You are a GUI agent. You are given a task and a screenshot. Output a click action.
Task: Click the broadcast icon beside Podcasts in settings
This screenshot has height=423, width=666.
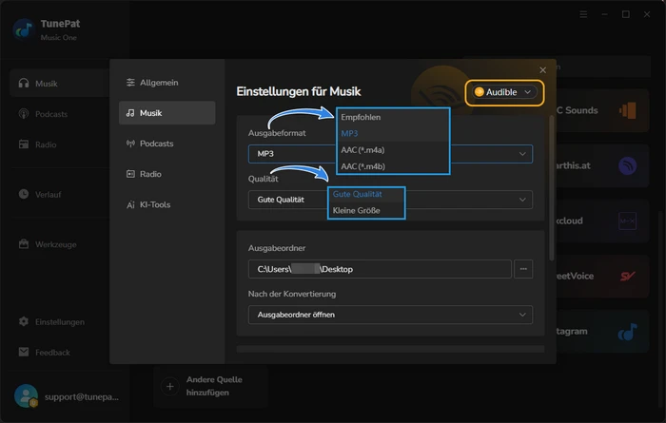click(130, 144)
